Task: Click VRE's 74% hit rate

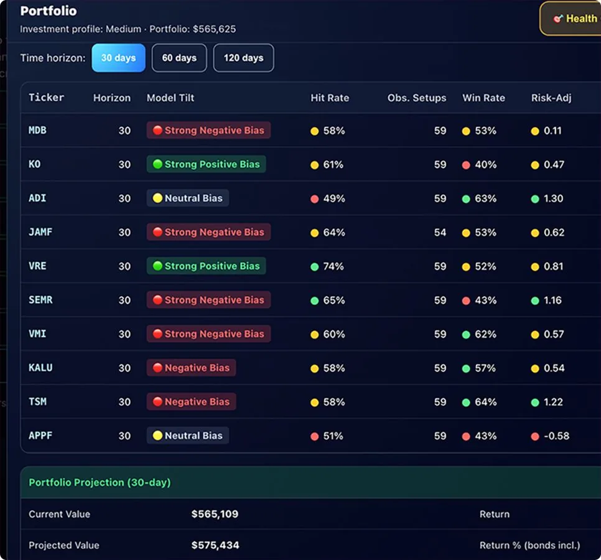Action: pyautogui.click(x=333, y=266)
